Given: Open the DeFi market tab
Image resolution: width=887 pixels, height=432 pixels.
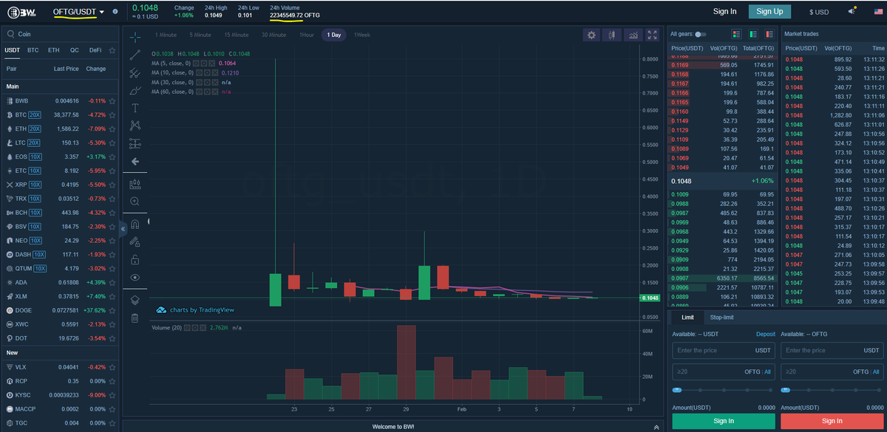Looking at the screenshot, I should [x=94, y=49].
